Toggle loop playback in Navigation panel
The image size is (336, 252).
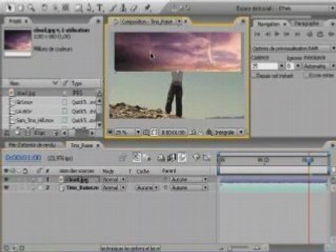point(320,34)
